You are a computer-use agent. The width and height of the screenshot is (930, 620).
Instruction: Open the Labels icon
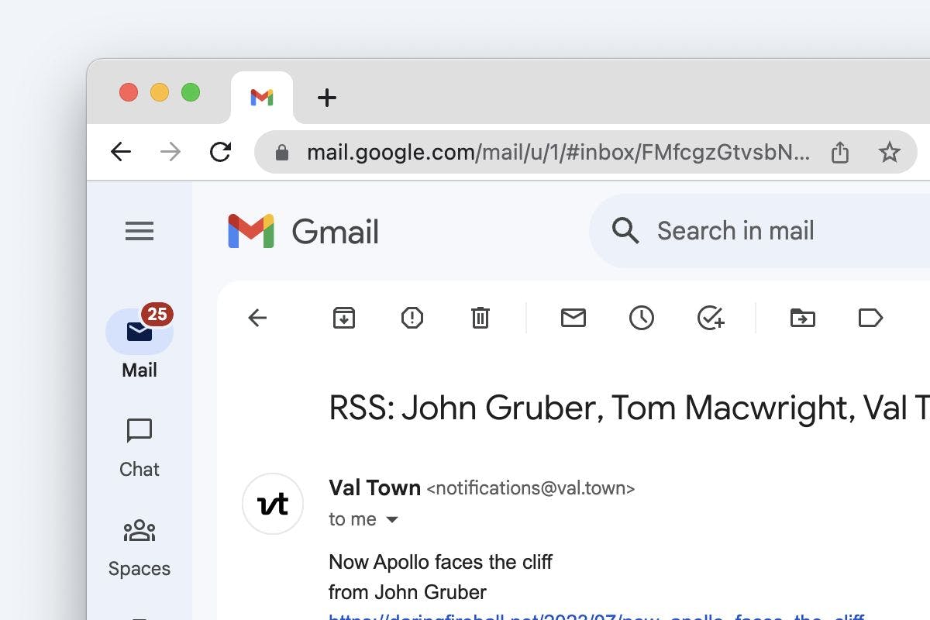pos(871,318)
